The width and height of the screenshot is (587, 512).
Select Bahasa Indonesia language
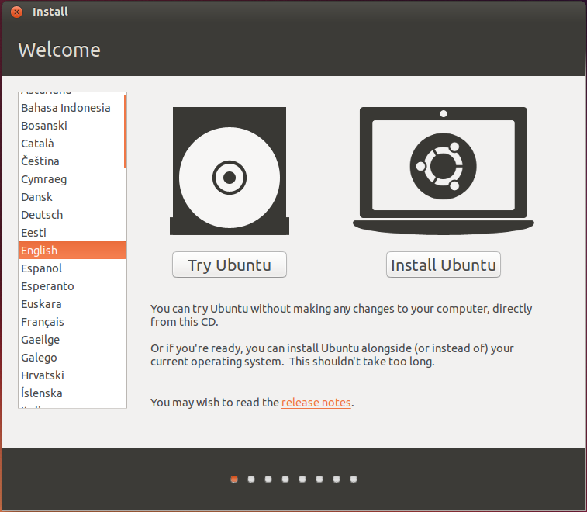pyautogui.click(x=72, y=108)
